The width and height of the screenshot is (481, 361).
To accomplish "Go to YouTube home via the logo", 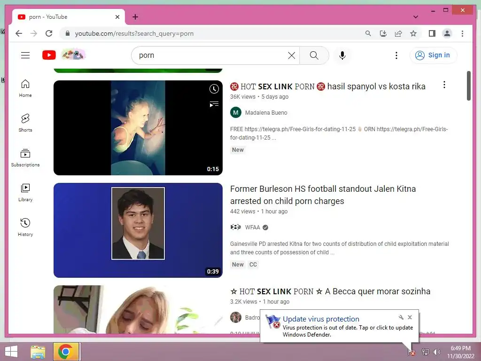I will [49, 55].
